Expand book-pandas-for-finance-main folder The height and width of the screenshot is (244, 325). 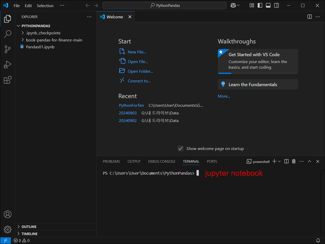click(x=56, y=40)
